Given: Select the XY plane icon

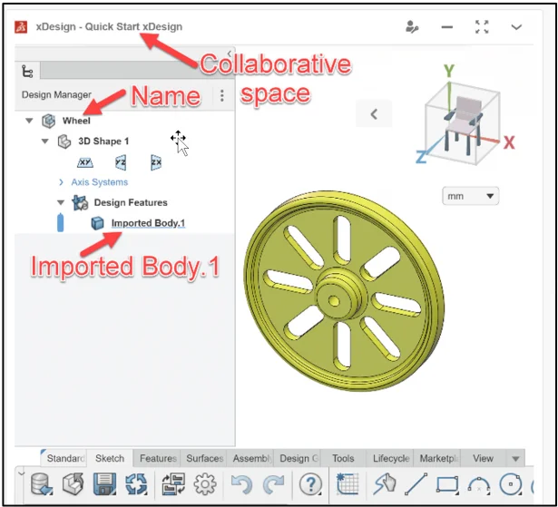Looking at the screenshot, I should pos(85,162).
